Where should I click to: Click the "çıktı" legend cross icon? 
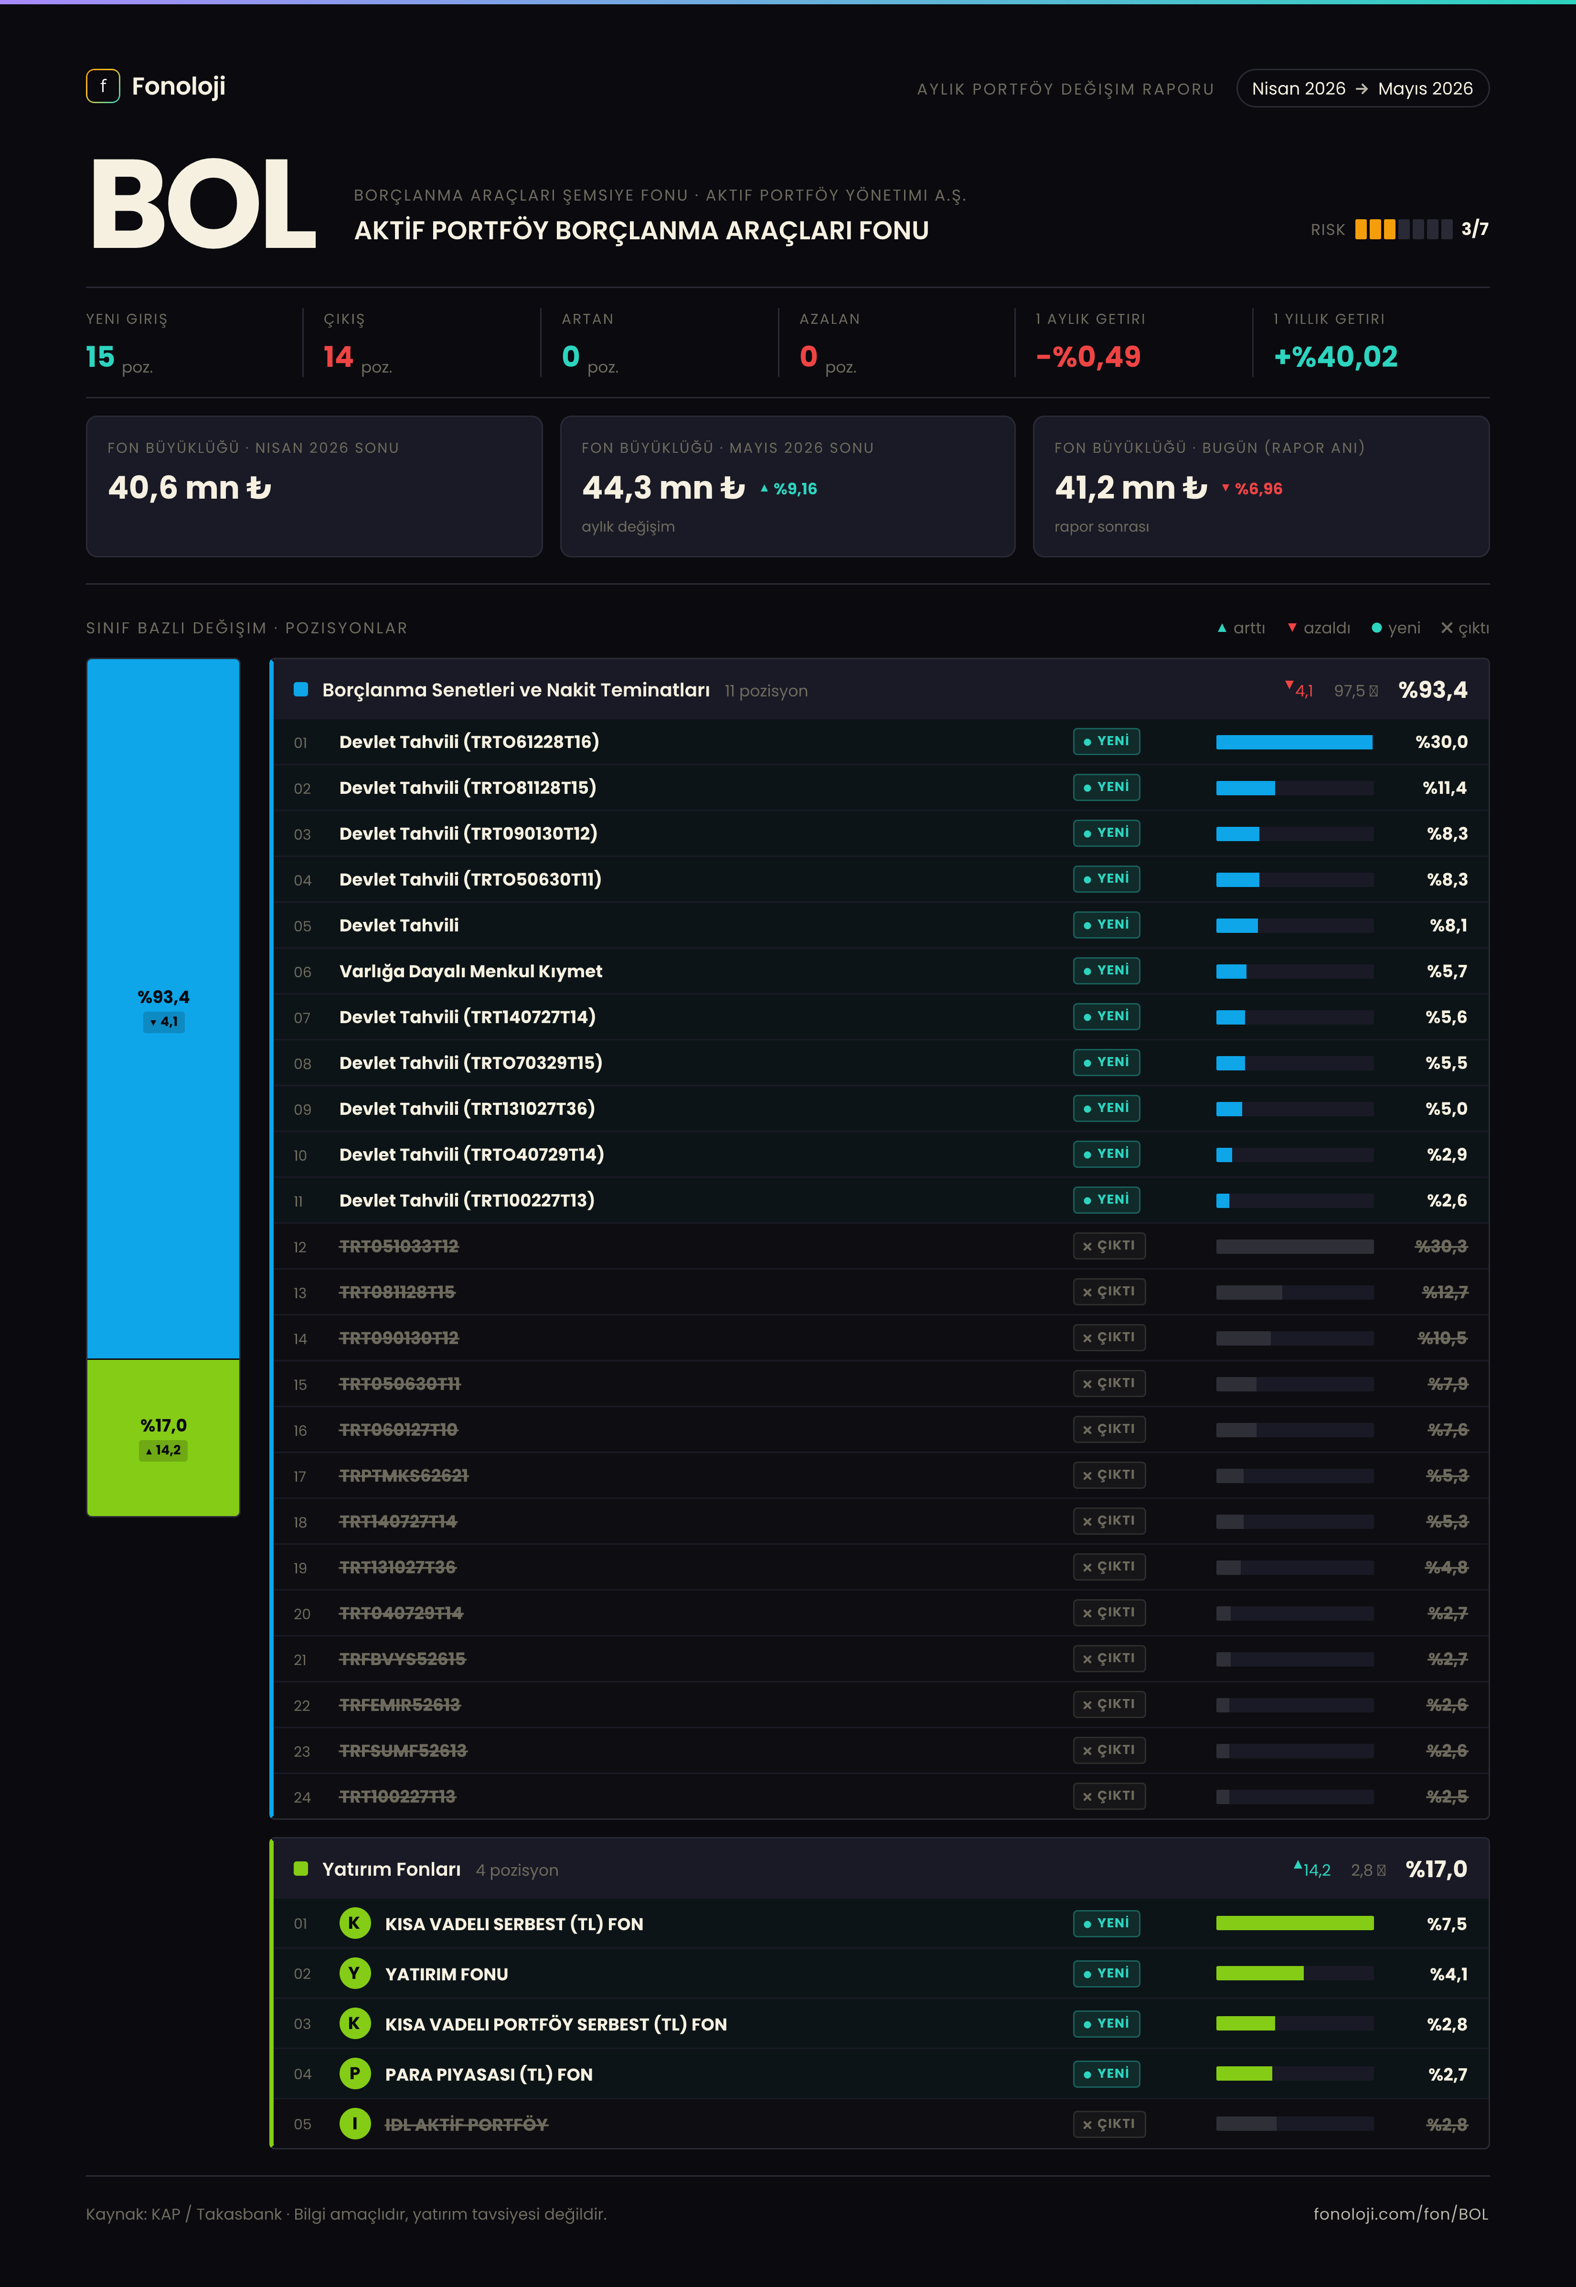coord(1447,628)
